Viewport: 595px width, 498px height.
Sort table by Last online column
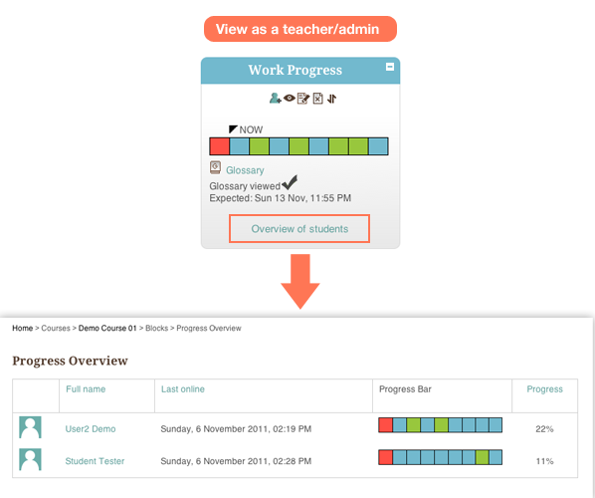[x=183, y=389]
